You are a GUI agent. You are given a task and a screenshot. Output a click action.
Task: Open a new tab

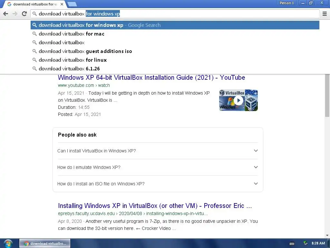72,4
